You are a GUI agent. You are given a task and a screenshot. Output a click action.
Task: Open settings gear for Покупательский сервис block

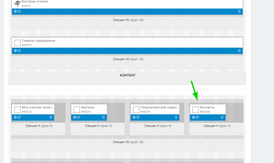(134, 117)
